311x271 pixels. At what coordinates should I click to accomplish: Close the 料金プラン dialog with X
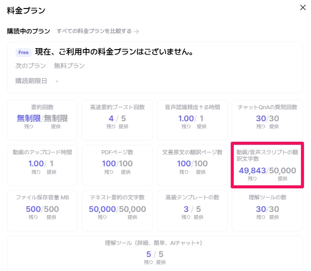302,8
